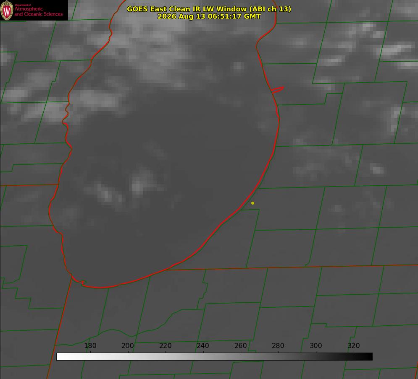Click the small red notch on the lake's southwest shore
The width and height of the screenshot is (418, 379).
(x=79, y=282)
